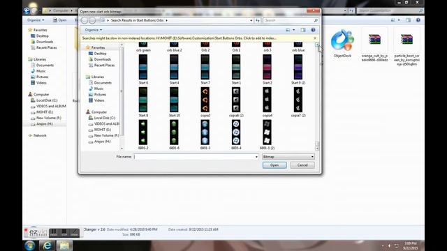Select the Start 1 bitmap file
Screen dimensions: 447x251
click(236, 67)
